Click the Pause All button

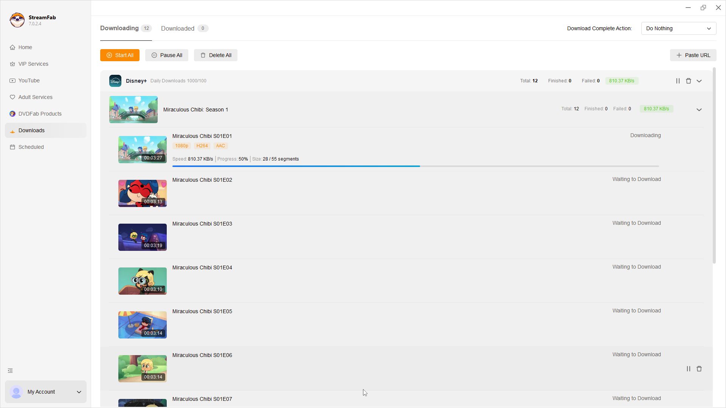[167, 55]
